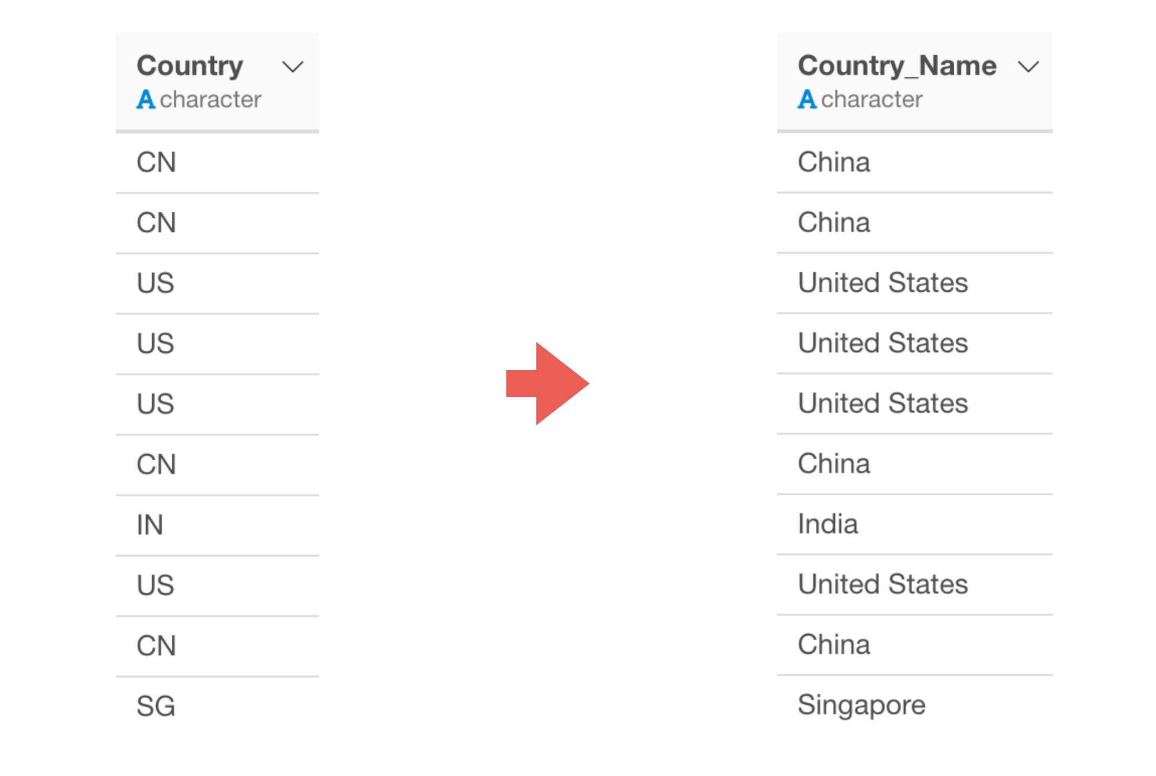Click the SG cell in Country column
The height and width of the screenshot is (776, 1156).
pyautogui.click(x=217, y=707)
